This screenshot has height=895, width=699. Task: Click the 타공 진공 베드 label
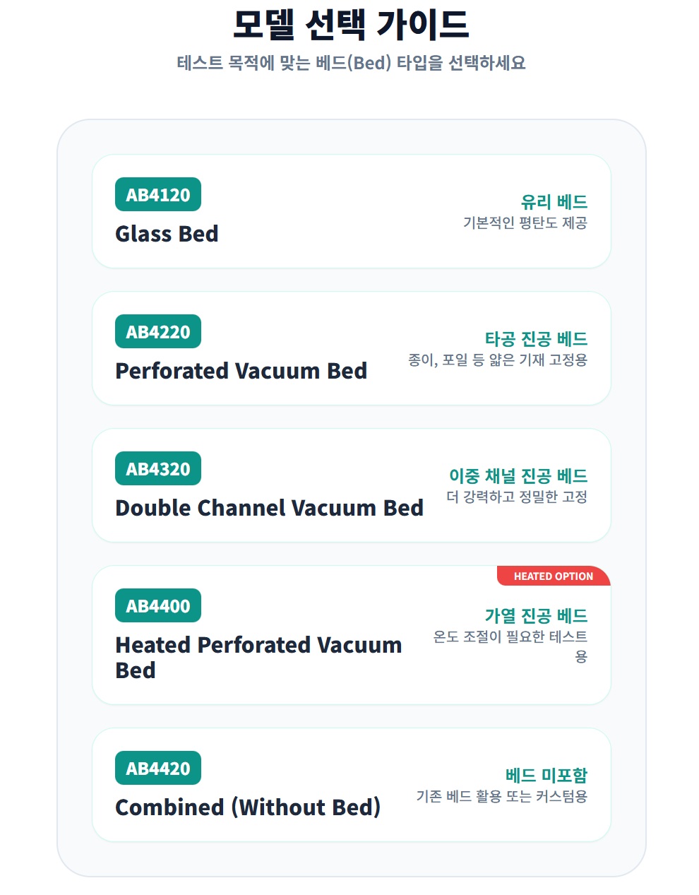pos(536,339)
